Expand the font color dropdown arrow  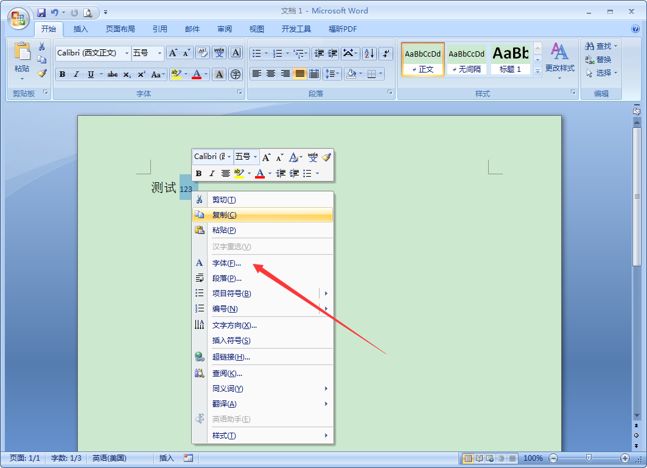coord(206,74)
